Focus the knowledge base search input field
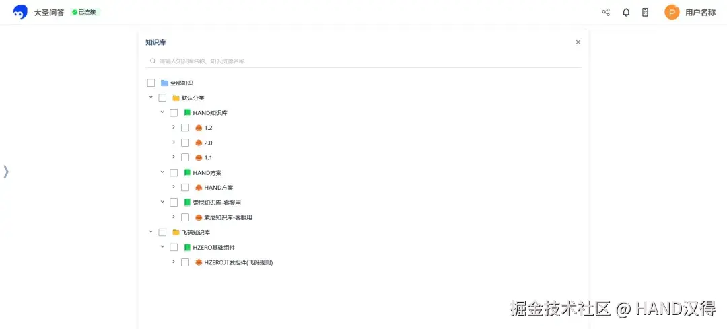727x329 pixels. tap(364, 61)
